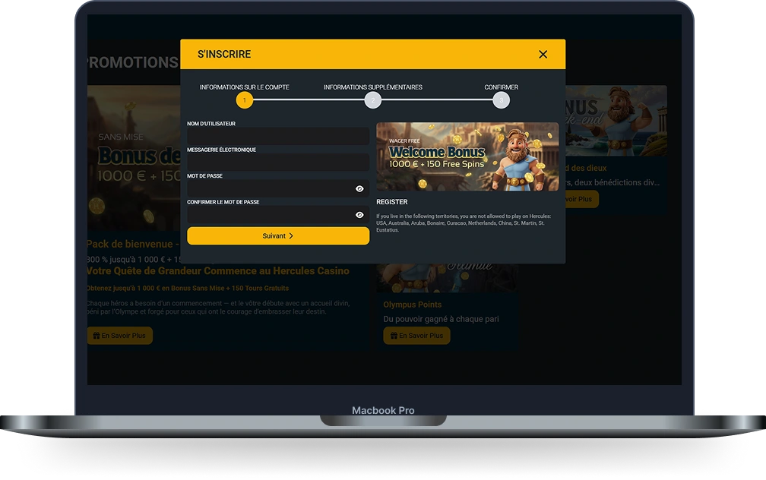Click the Nom d'utilisateur input field
The height and width of the screenshot is (480, 766).
[278, 136]
